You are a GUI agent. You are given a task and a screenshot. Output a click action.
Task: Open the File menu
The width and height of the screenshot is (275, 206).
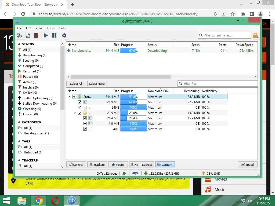tap(19, 28)
